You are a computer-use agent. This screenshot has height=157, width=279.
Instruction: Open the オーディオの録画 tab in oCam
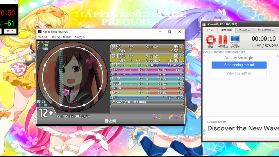pyautogui.click(x=266, y=30)
